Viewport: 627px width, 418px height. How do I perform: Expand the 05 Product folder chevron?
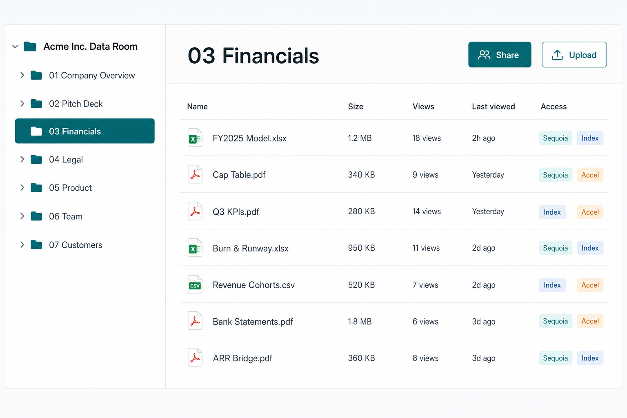(x=22, y=187)
